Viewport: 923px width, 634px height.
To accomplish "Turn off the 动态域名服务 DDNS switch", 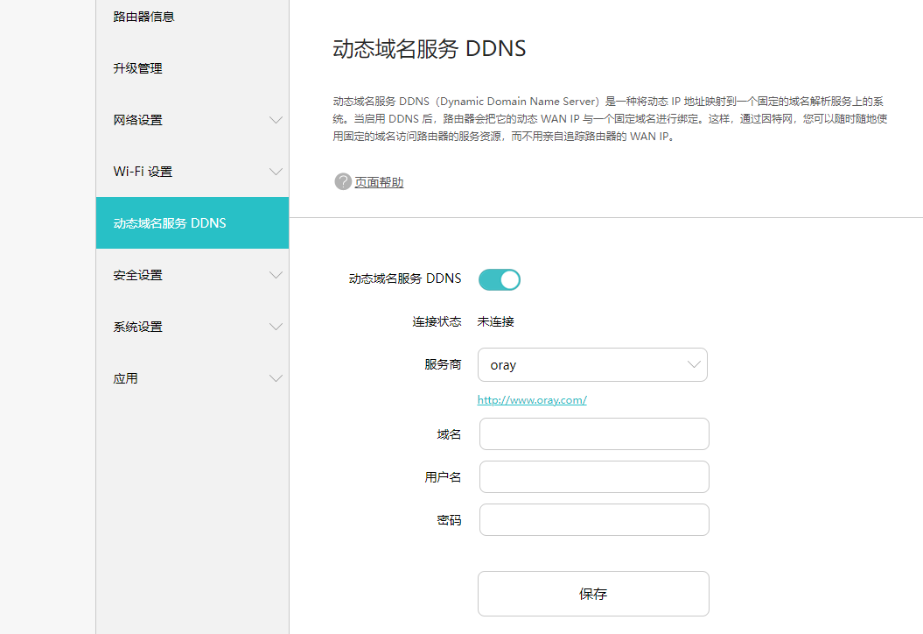I will (x=500, y=279).
